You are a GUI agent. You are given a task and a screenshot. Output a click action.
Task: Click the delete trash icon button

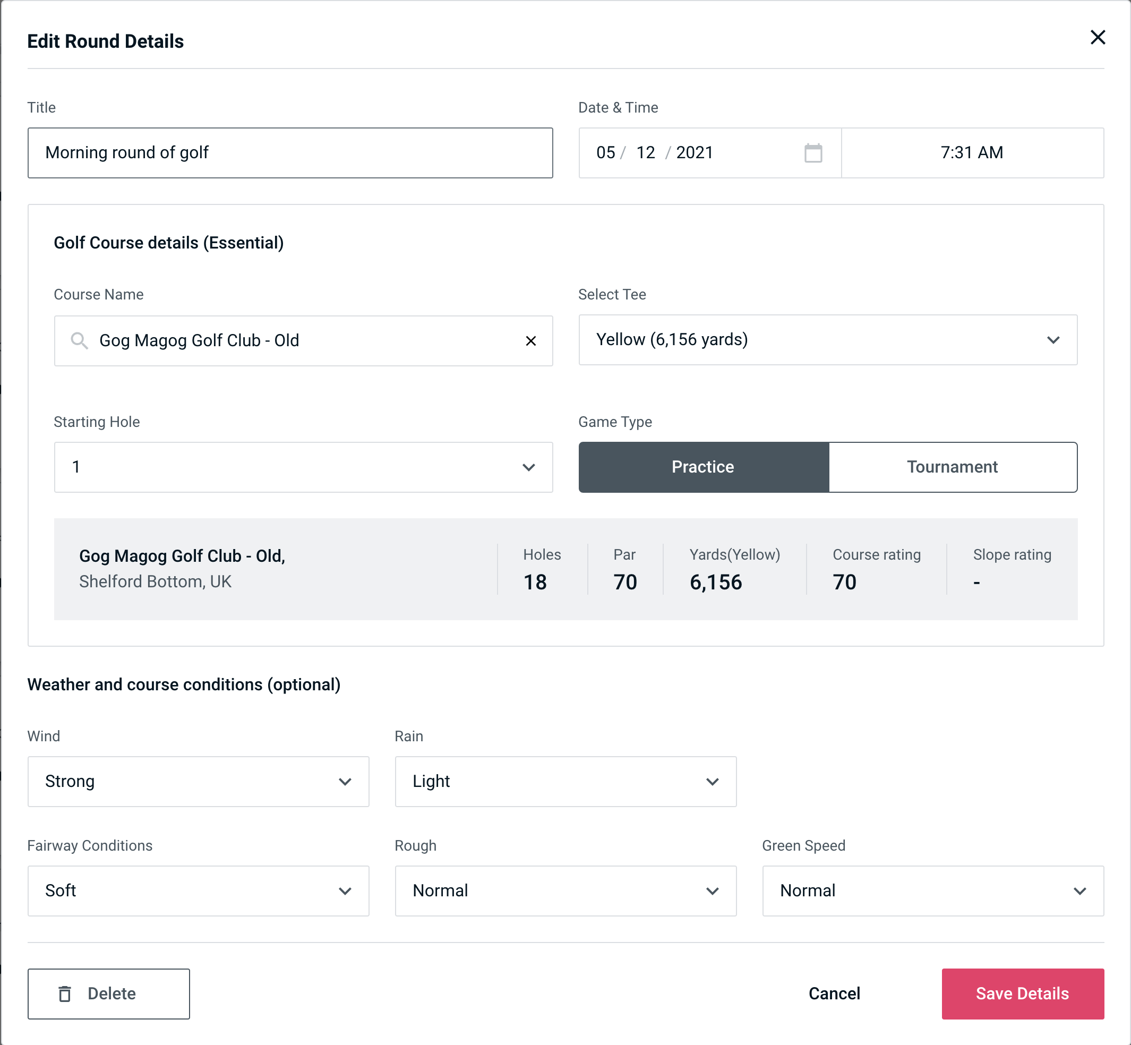67,993
